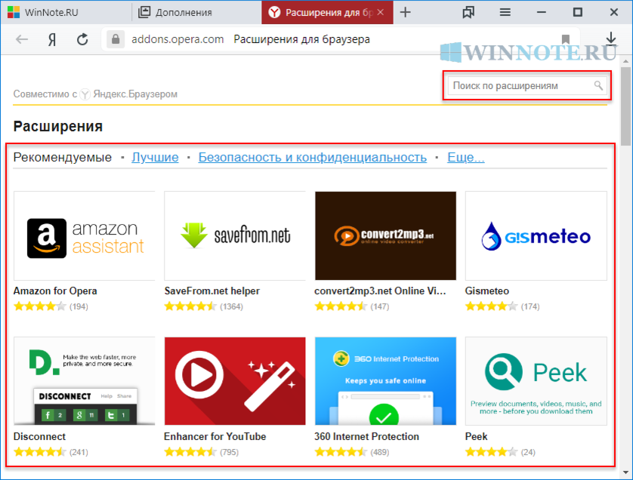The width and height of the screenshot is (633, 480).
Task: Click the page scrollbar up arrow
Action: click(625, 62)
